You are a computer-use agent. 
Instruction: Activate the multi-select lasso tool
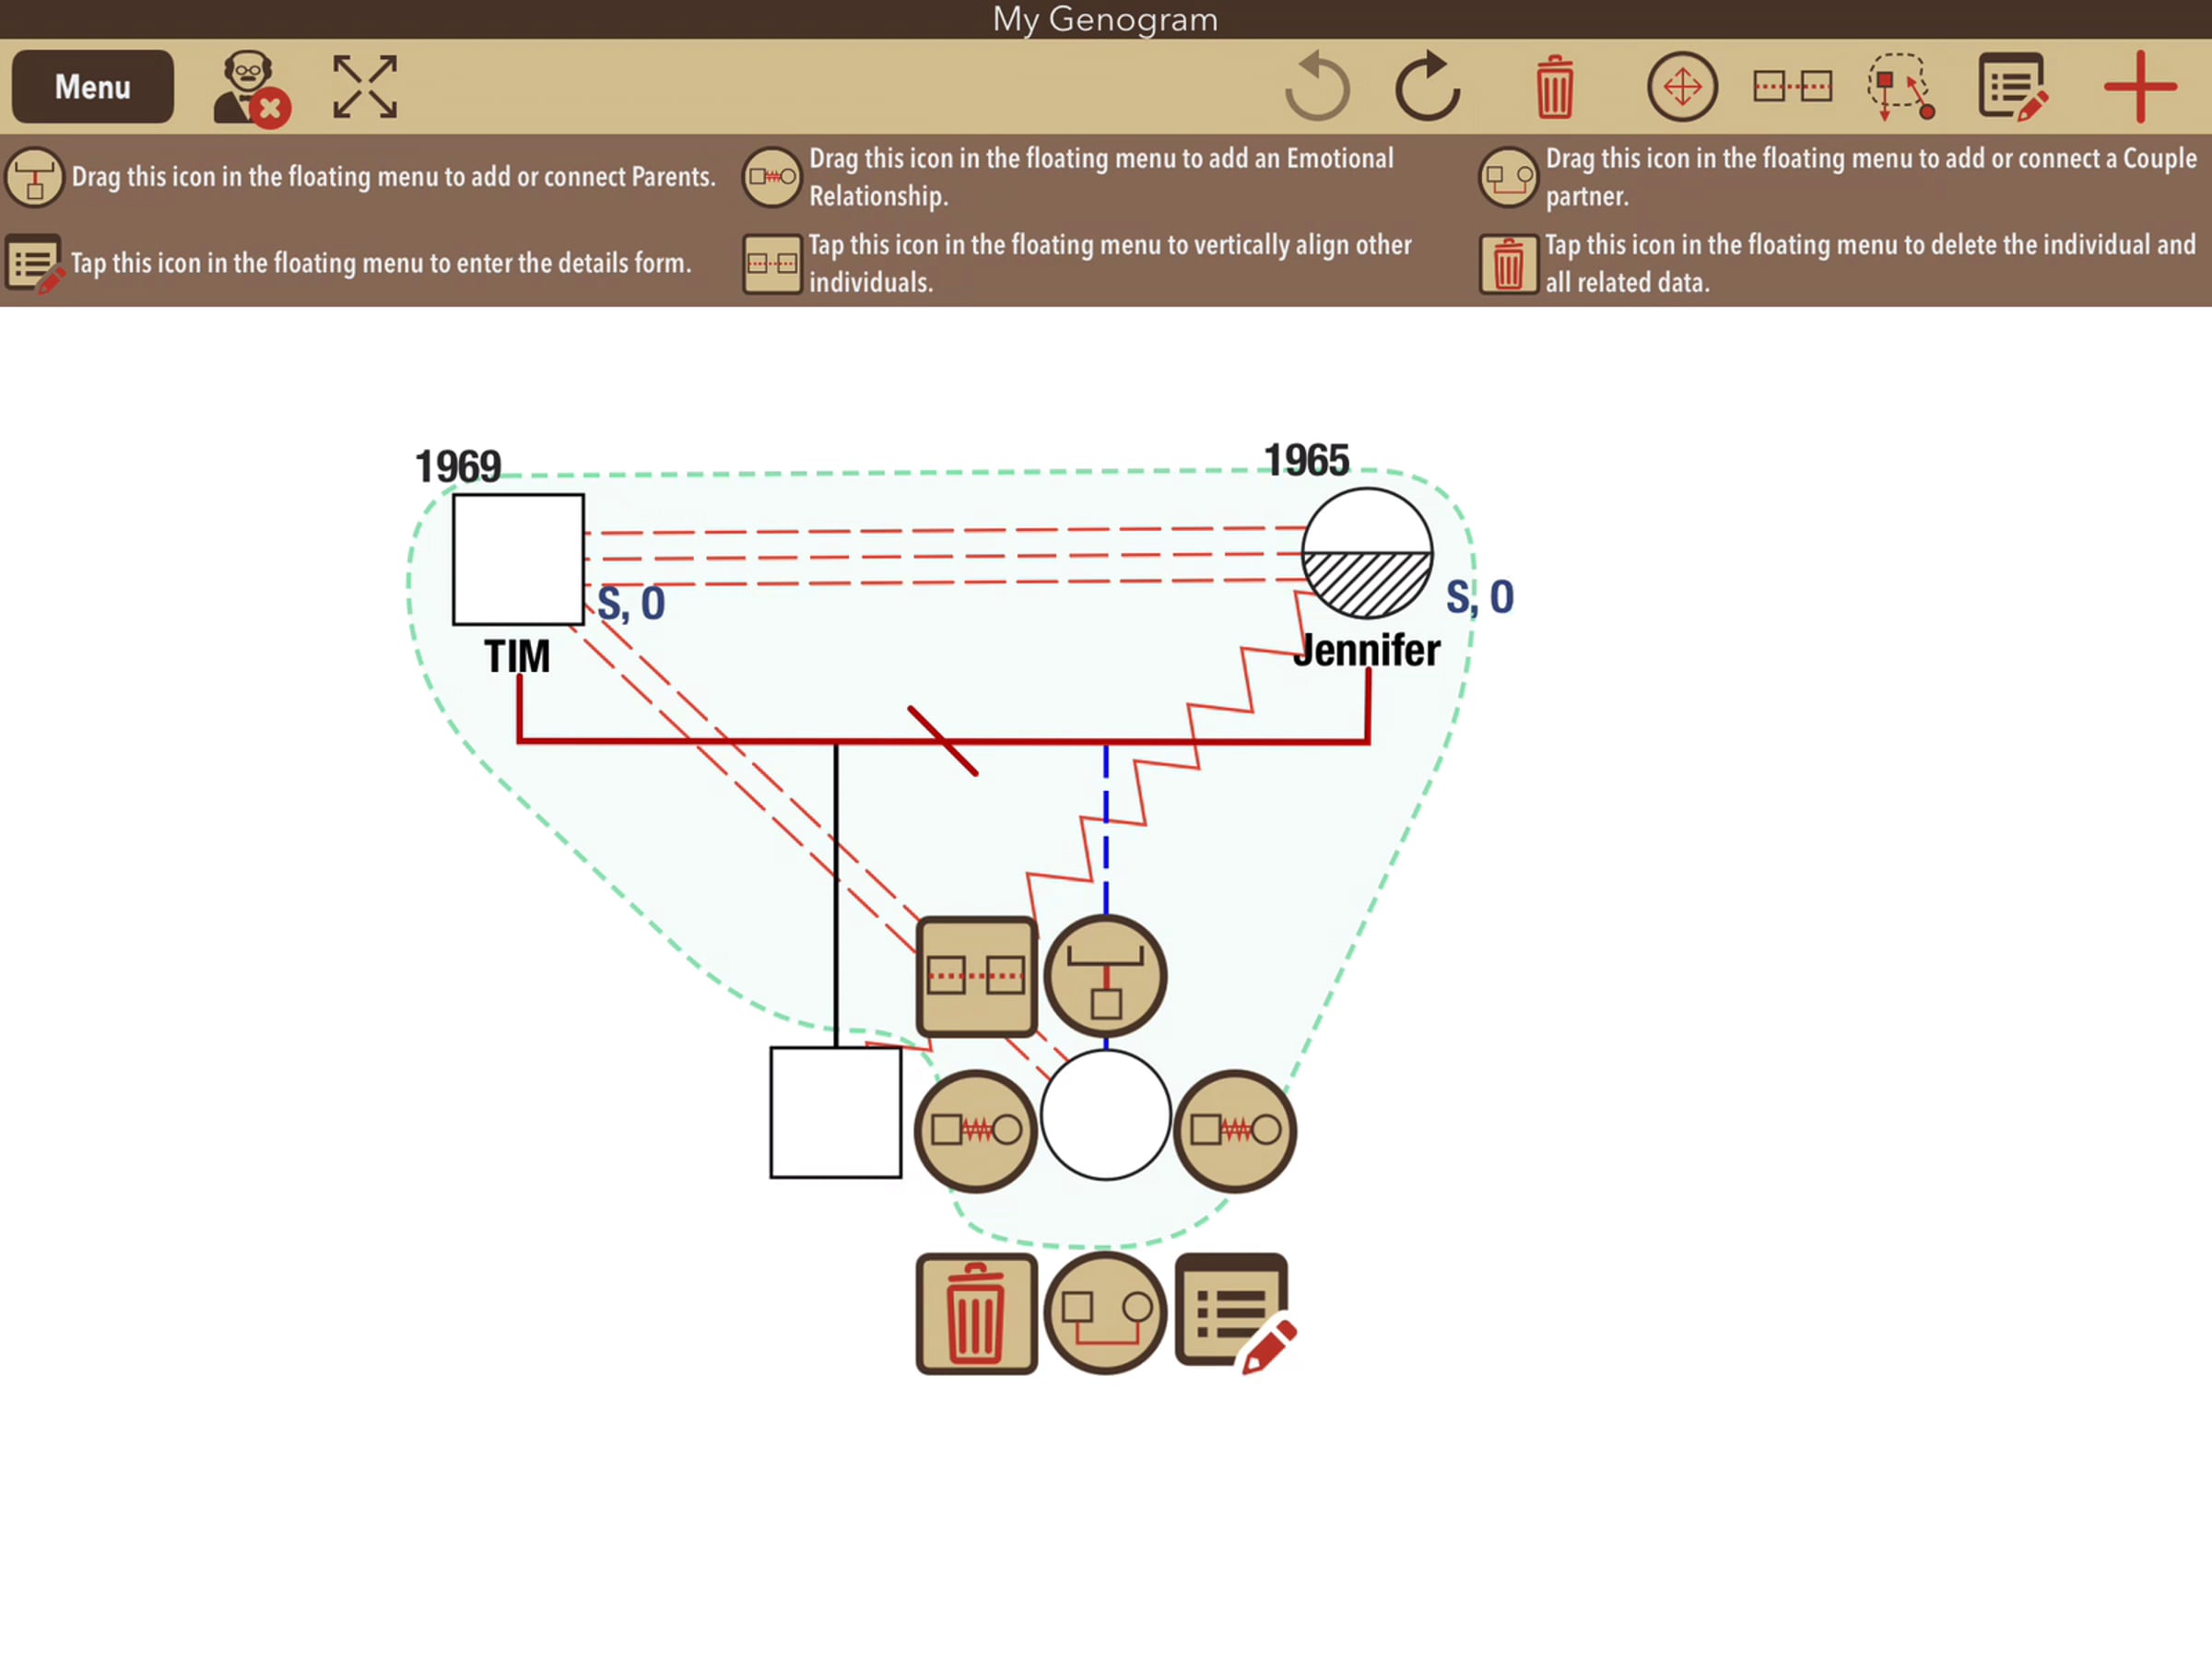coord(1900,87)
